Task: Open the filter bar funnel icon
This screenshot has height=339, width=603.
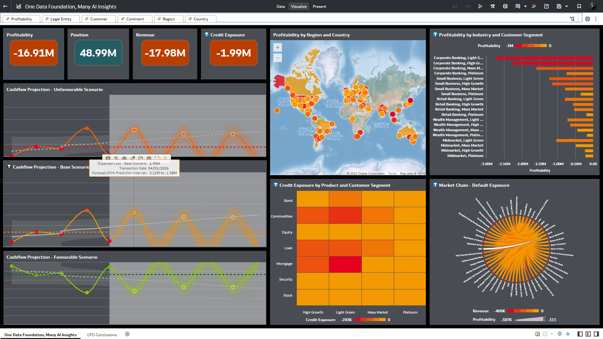Action: [x=572, y=19]
